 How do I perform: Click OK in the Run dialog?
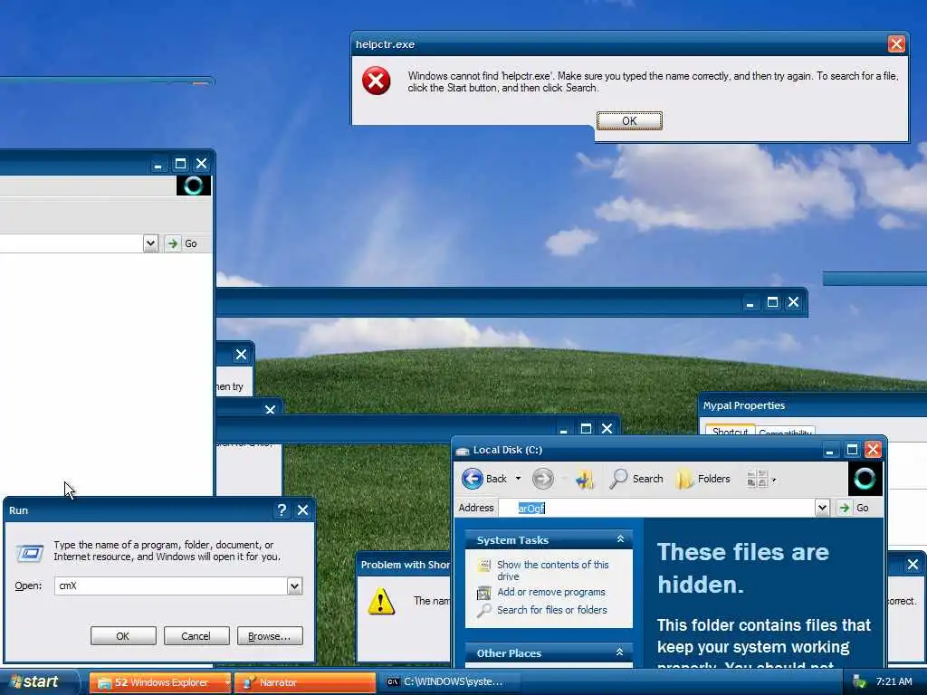coord(123,636)
